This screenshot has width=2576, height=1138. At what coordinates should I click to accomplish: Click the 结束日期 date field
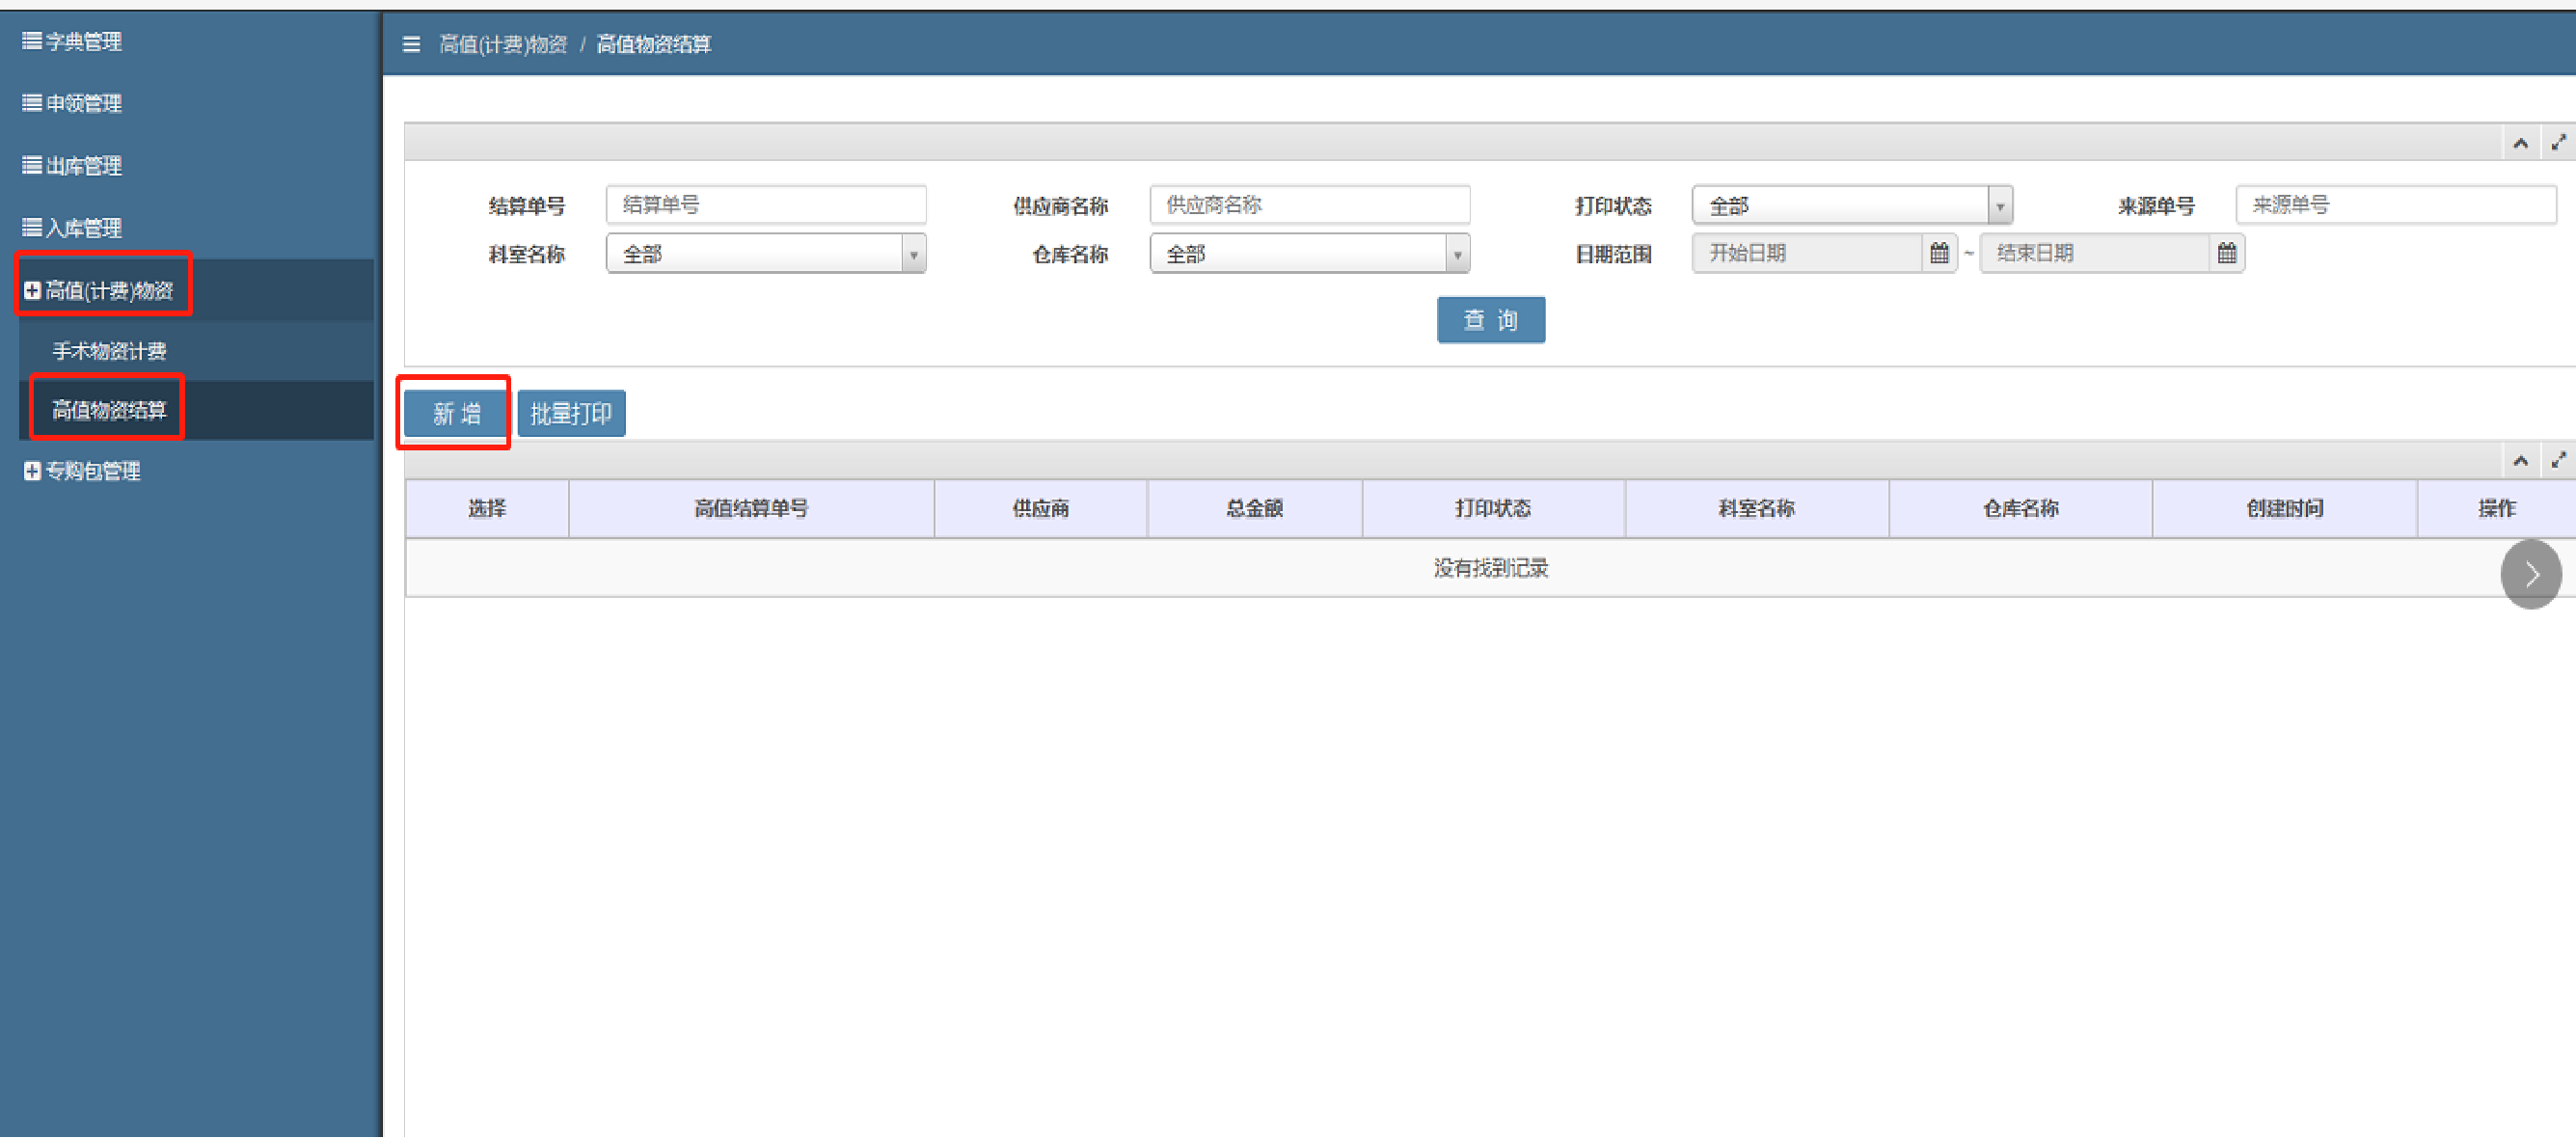(x=2095, y=253)
